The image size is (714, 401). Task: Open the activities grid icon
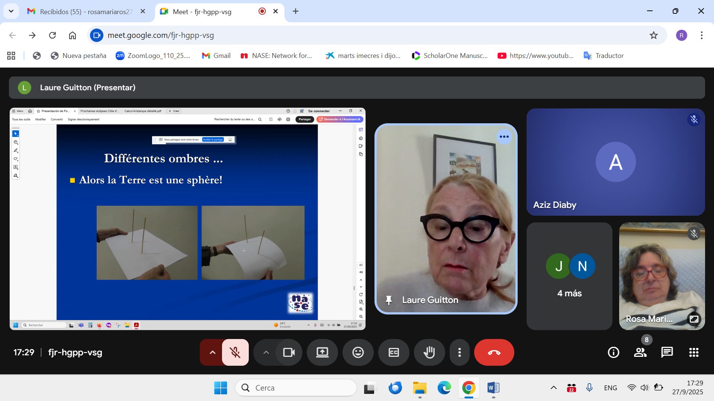tap(694, 352)
